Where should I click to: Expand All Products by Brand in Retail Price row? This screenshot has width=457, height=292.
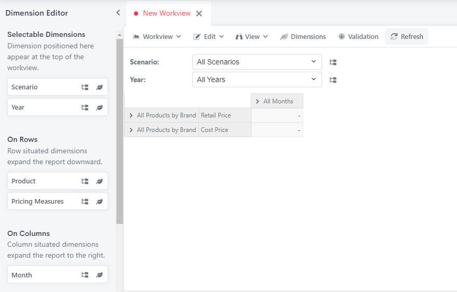click(131, 115)
